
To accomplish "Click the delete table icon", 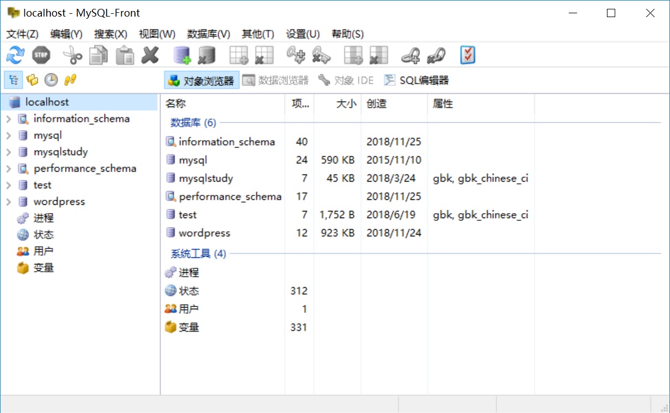I will [x=264, y=55].
